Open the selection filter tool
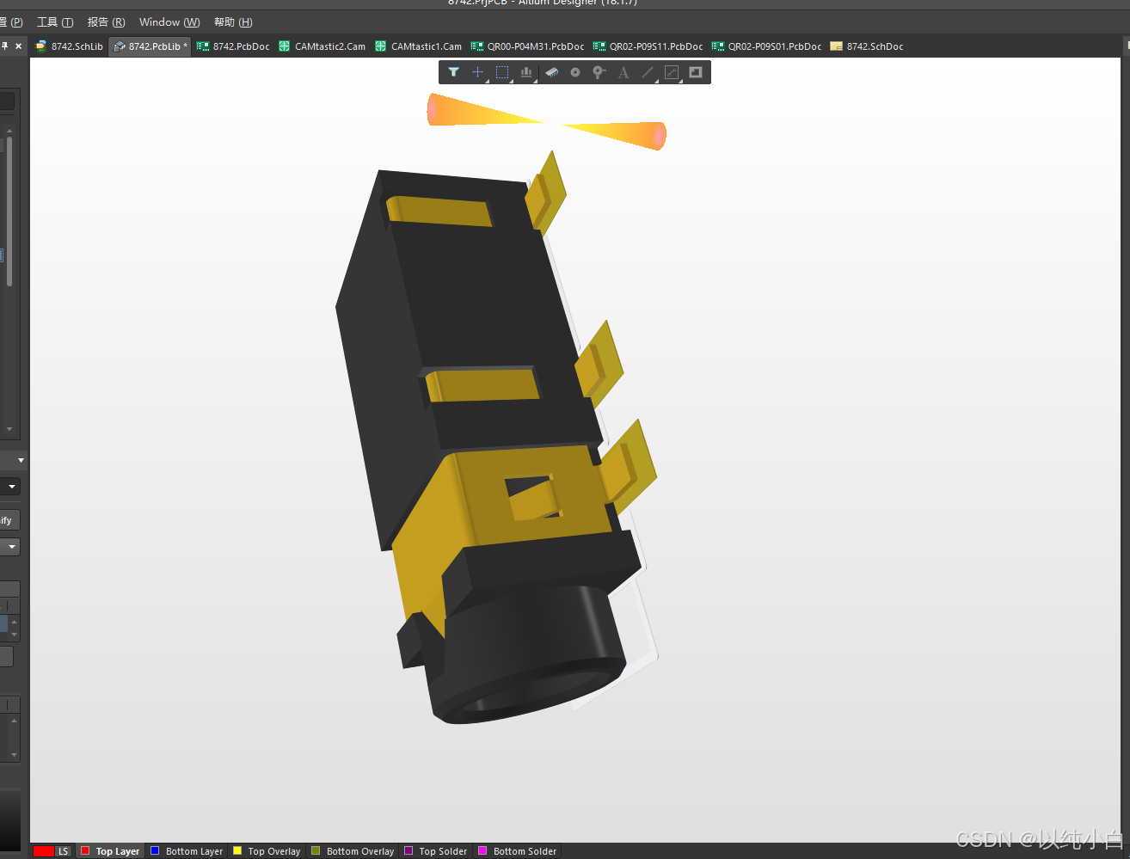 [453, 72]
